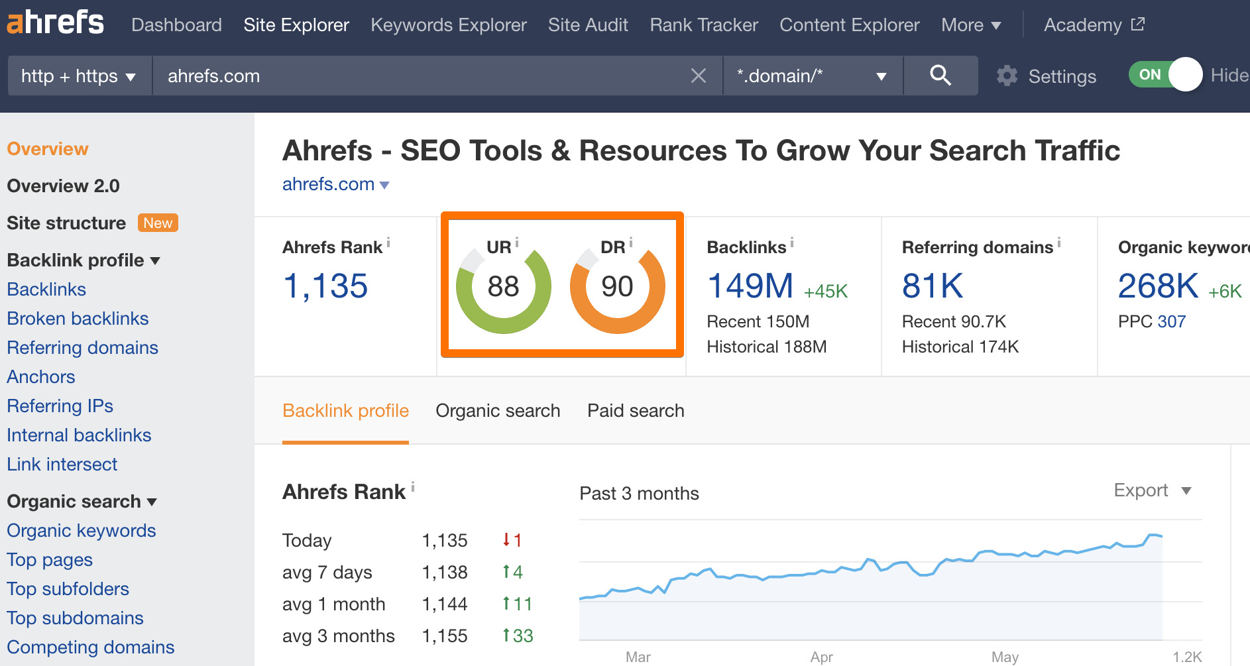Click the info icon beside the DR gauge
Viewport: 1250px width, 666px height.
tap(632, 243)
